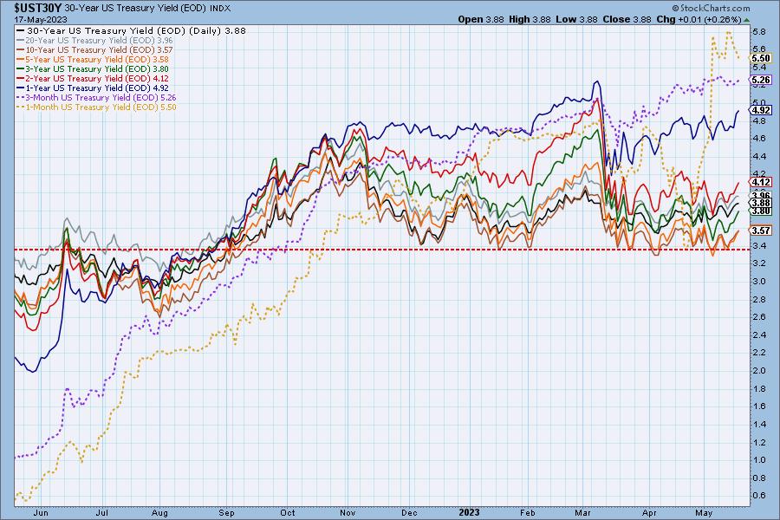Click the 17-May-2023 date label
Image resolution: width=780 pixels, height=520 pixels.
[x=40, y=19]
